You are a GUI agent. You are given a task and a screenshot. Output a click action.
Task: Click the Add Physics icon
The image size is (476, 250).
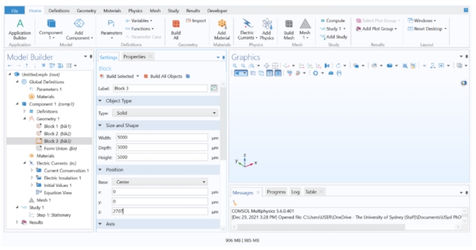[x=267, y=30]
